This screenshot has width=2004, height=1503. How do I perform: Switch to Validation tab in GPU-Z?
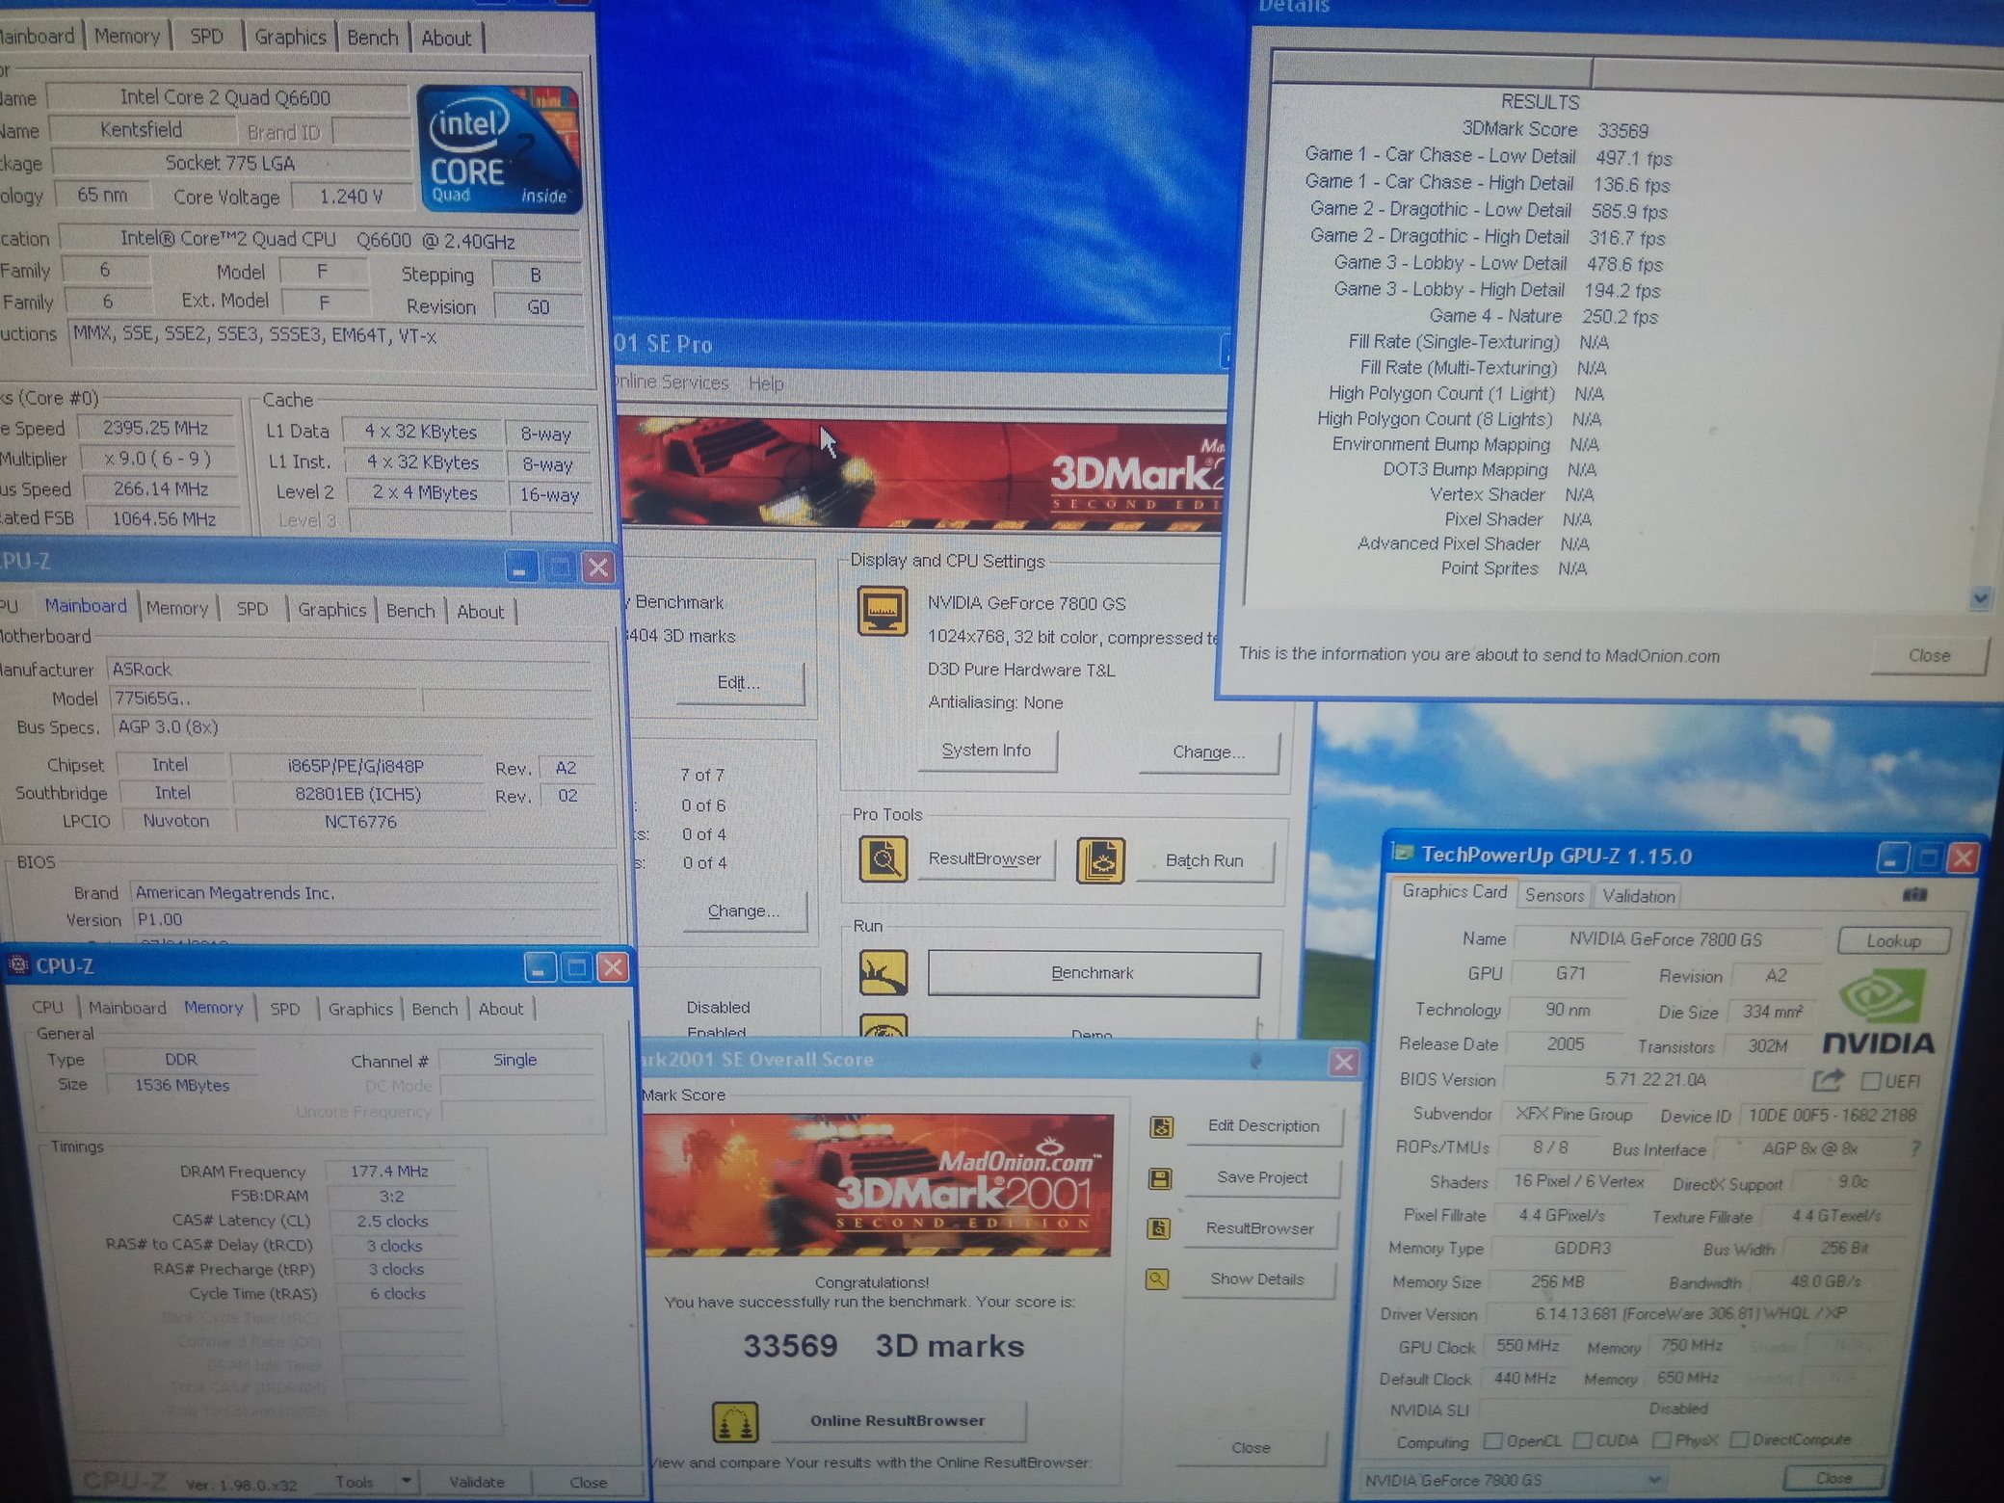pyautogui.click(x=1638, y=896)
